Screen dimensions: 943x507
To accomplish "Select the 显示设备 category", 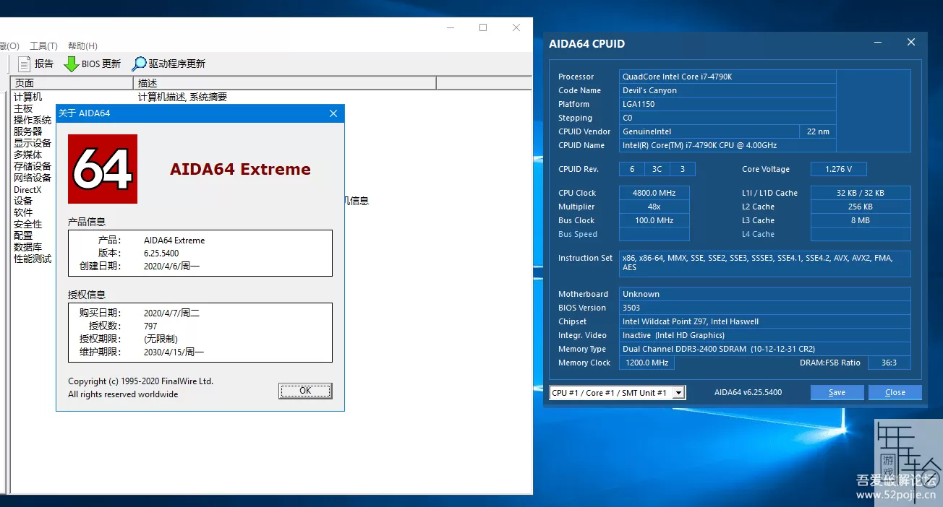I will pos(33,143).
